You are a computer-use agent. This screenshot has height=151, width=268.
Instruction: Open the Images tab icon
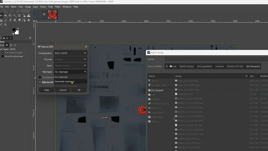point(11,38)
